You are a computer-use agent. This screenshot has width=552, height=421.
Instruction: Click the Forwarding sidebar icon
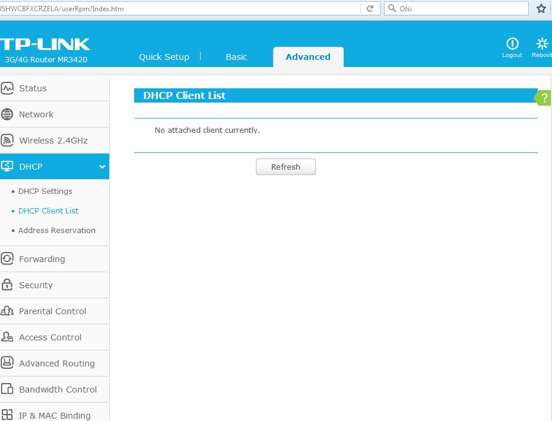(7, 259)
